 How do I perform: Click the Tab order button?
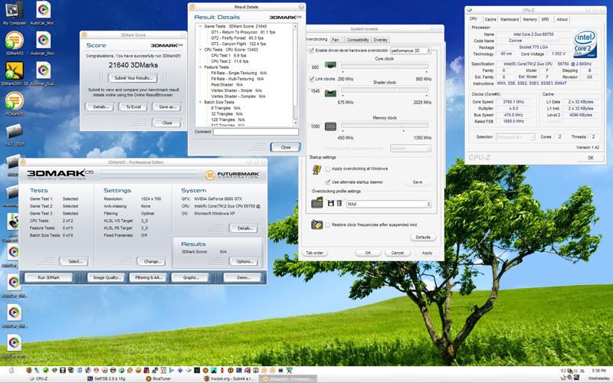[314, 253]
